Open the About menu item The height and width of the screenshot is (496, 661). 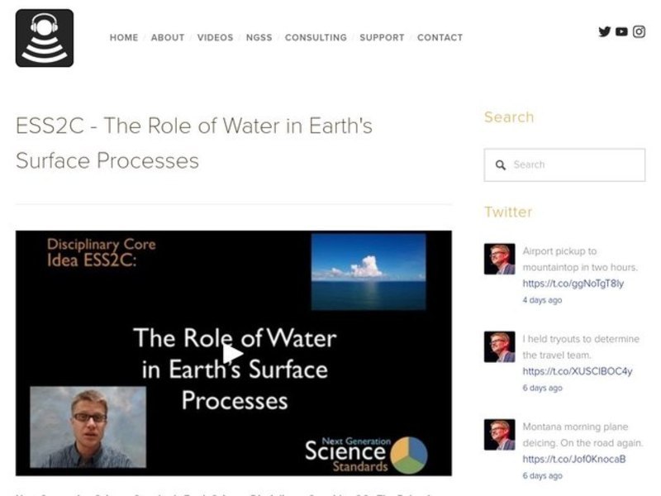click(168, 38)
